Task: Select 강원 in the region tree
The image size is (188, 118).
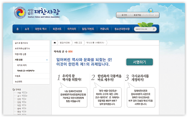Action: pos(19,102)
